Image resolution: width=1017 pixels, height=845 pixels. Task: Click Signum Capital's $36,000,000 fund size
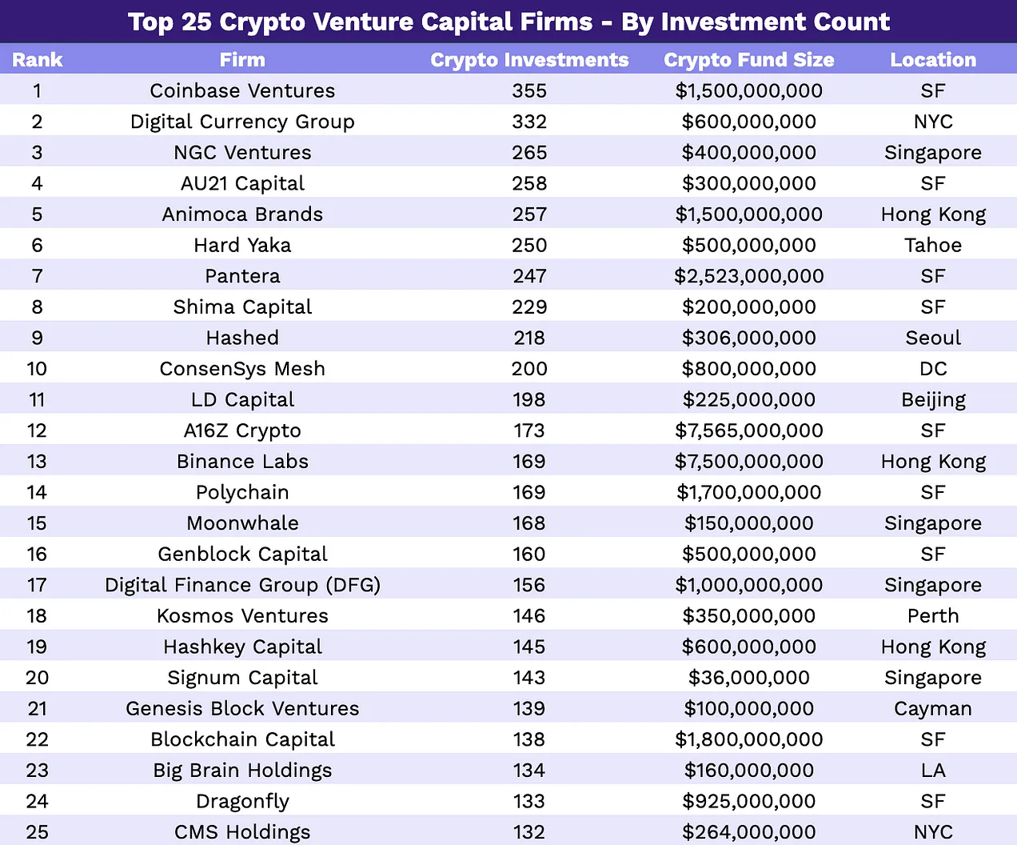pos(748,678)
